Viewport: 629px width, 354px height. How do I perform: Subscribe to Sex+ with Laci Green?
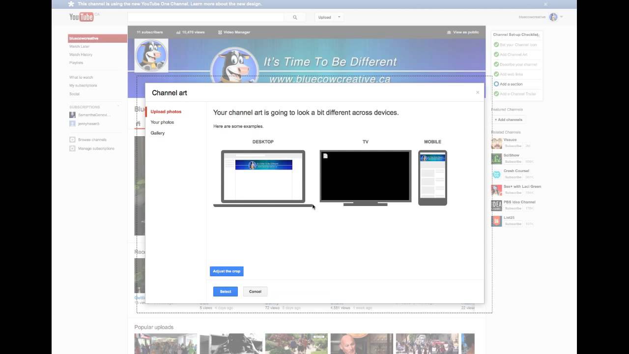pos(513,193)
